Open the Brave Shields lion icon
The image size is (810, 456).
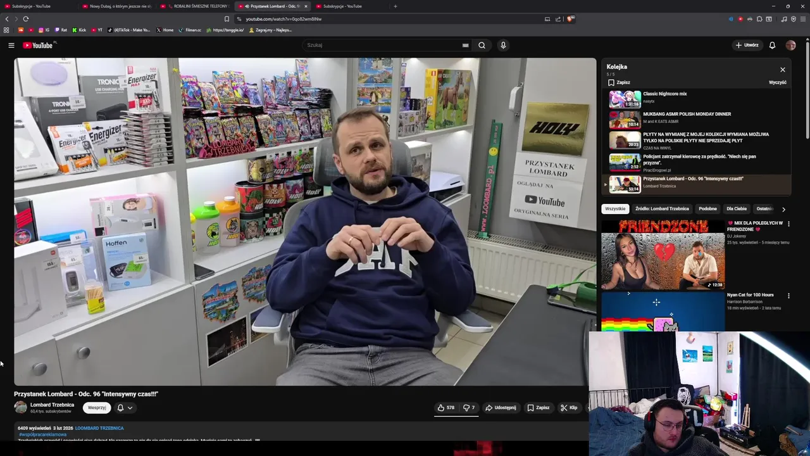point(570,19)
